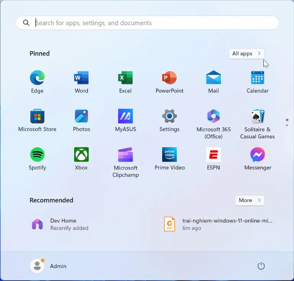The height and width of the screenshot is (281, 294).
Task: Open More recommended items
Action: (250, 201)
